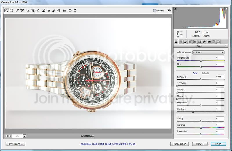This screenshot has width=232, height=151.
Task: Select the Straighten tool
Action: pos(38,10)
